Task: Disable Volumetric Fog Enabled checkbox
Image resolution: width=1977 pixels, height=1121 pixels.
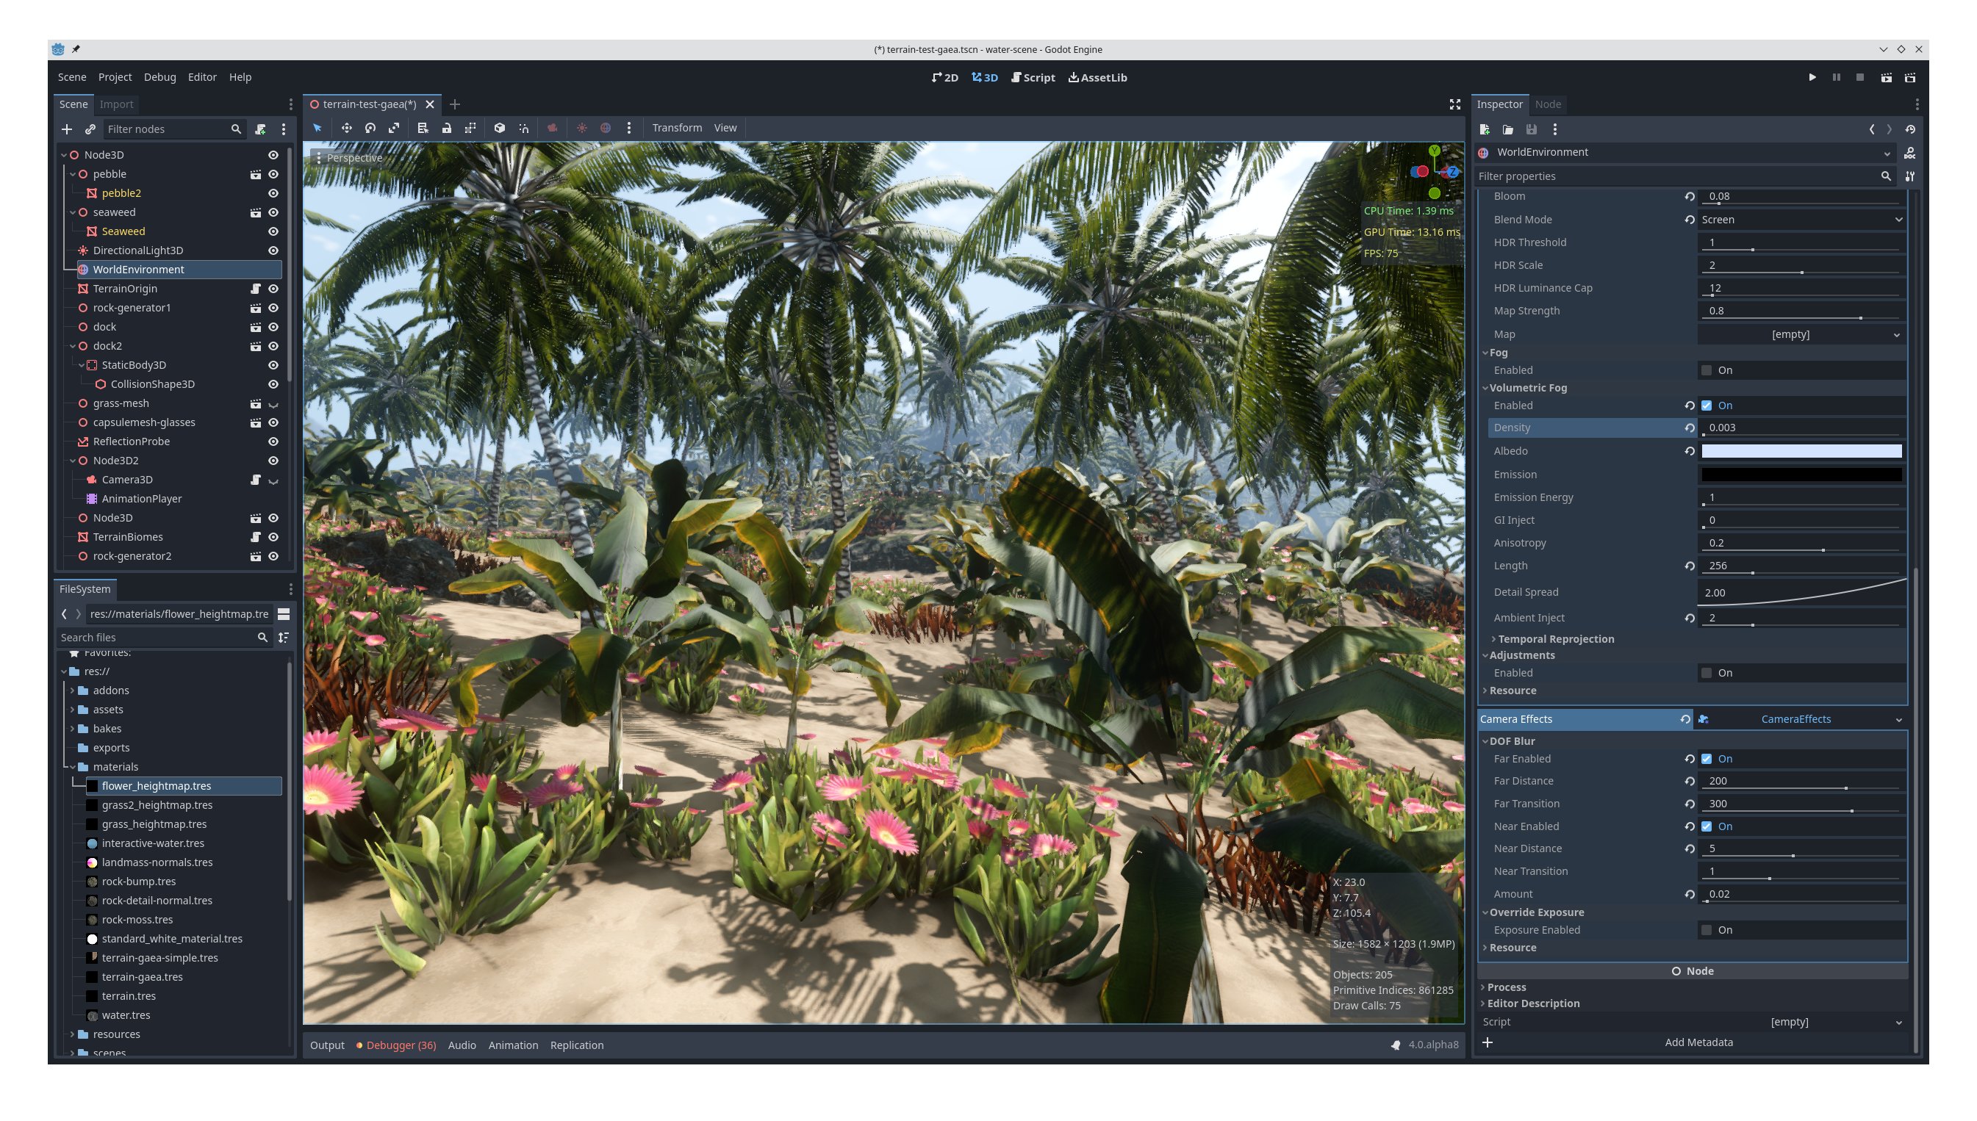Action: (x=1707, y=405)
